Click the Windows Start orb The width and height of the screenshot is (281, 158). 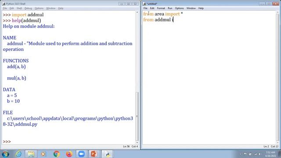[x=6, y=154]
